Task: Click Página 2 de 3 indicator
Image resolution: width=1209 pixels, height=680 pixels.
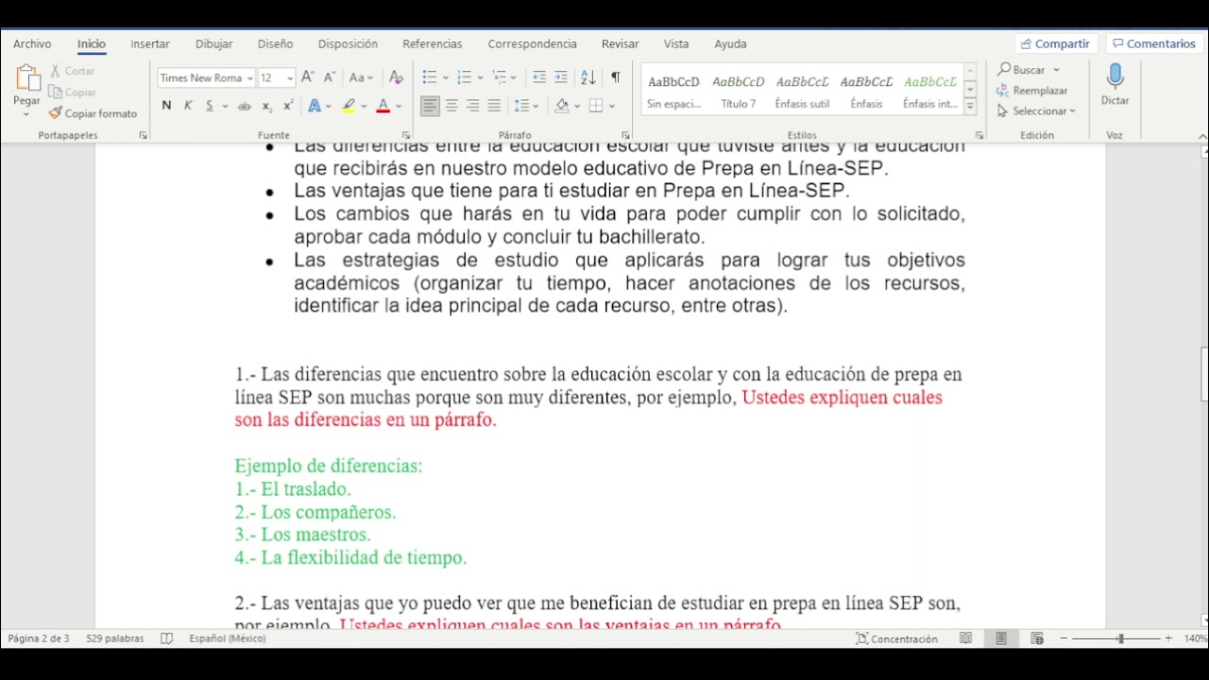Action: 39,638
